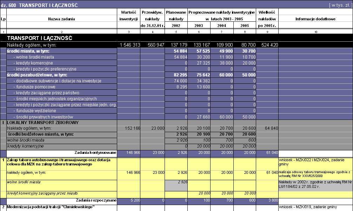
Task: Select the note 'Nakłady w 2002 r. zgodnie z uchwałą'
Action: [x=315, y=184]
